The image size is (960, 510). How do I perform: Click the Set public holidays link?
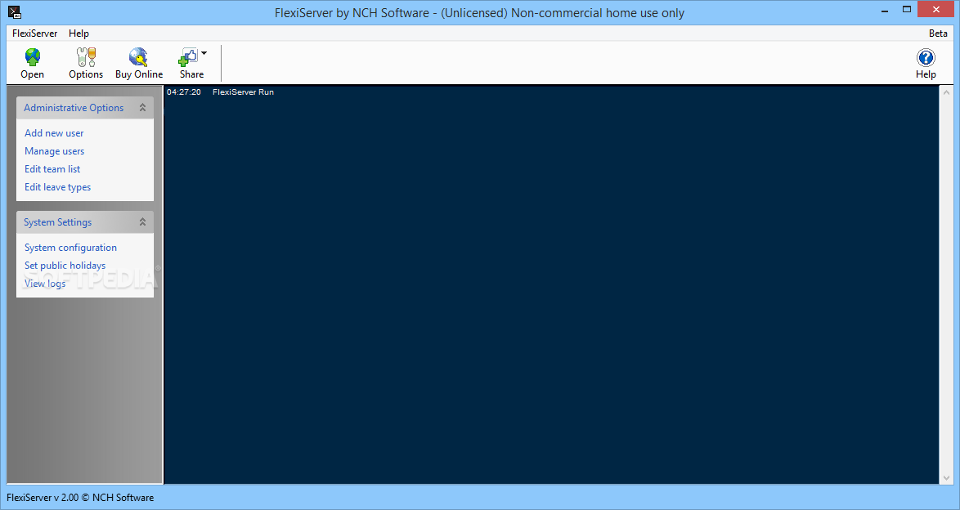(65, 265)
